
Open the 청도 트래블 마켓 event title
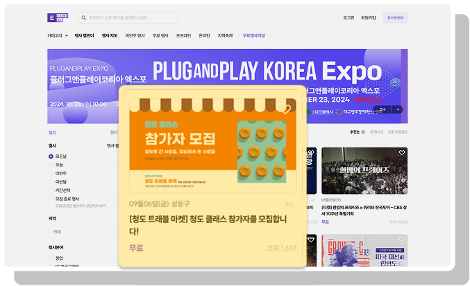(208, 225)
